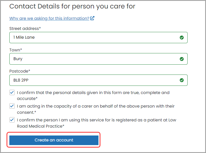
Task: Toggle the carer consent checkbox
Action: [x=12, y=106]
